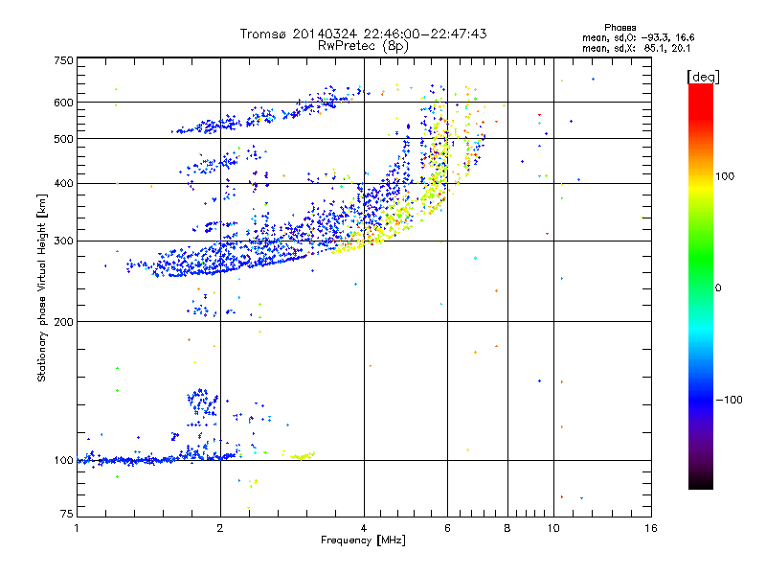This screenshot has height=575, width=766.
Task: Click the colorbar tick label '0'
Action: [718, 288]
